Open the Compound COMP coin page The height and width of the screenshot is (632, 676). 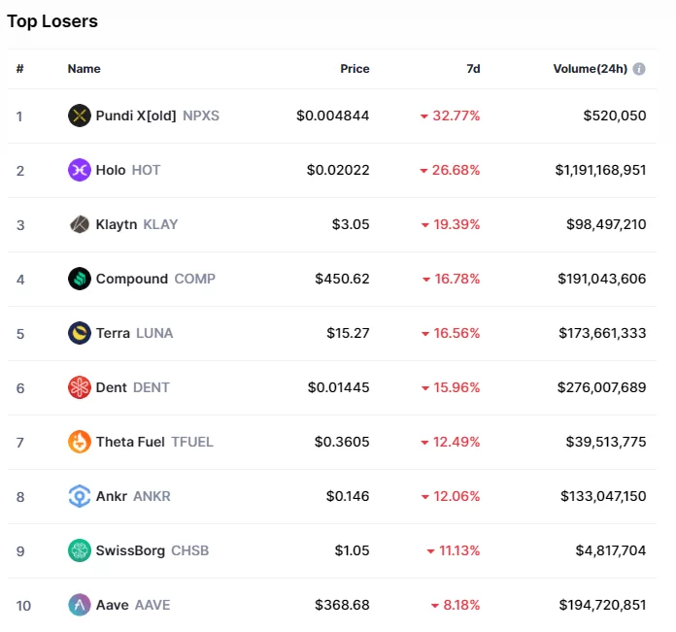coord(132,280)
